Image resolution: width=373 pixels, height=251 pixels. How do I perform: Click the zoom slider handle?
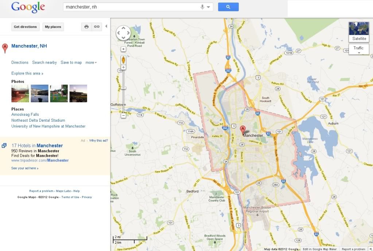123,88
